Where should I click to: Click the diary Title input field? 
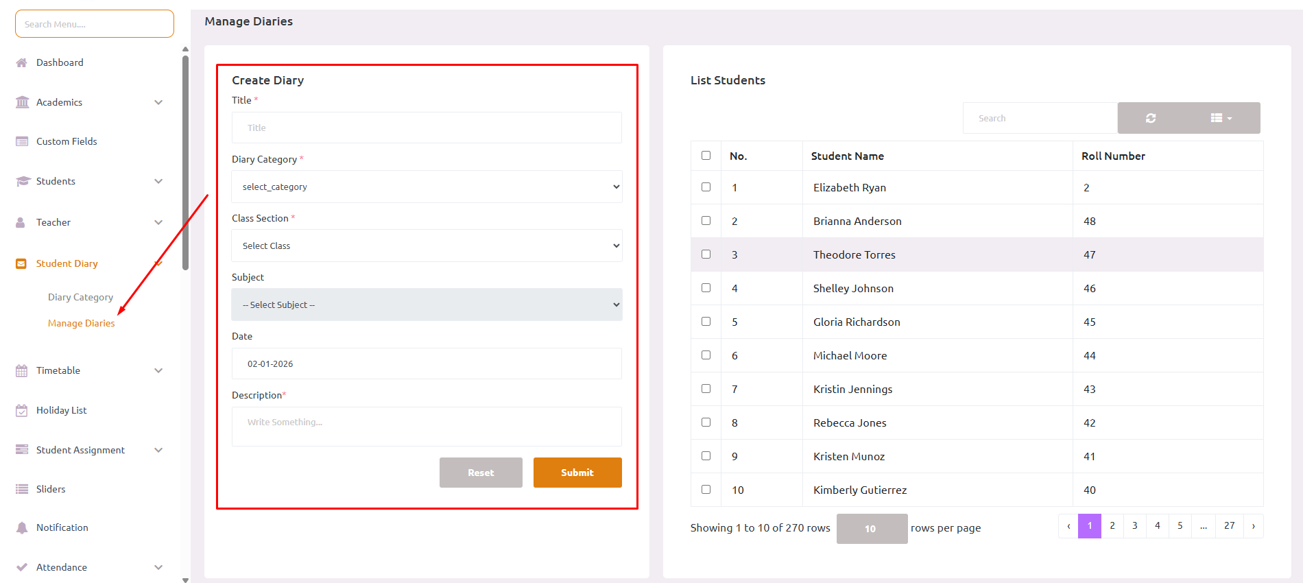tap(427, 128)
